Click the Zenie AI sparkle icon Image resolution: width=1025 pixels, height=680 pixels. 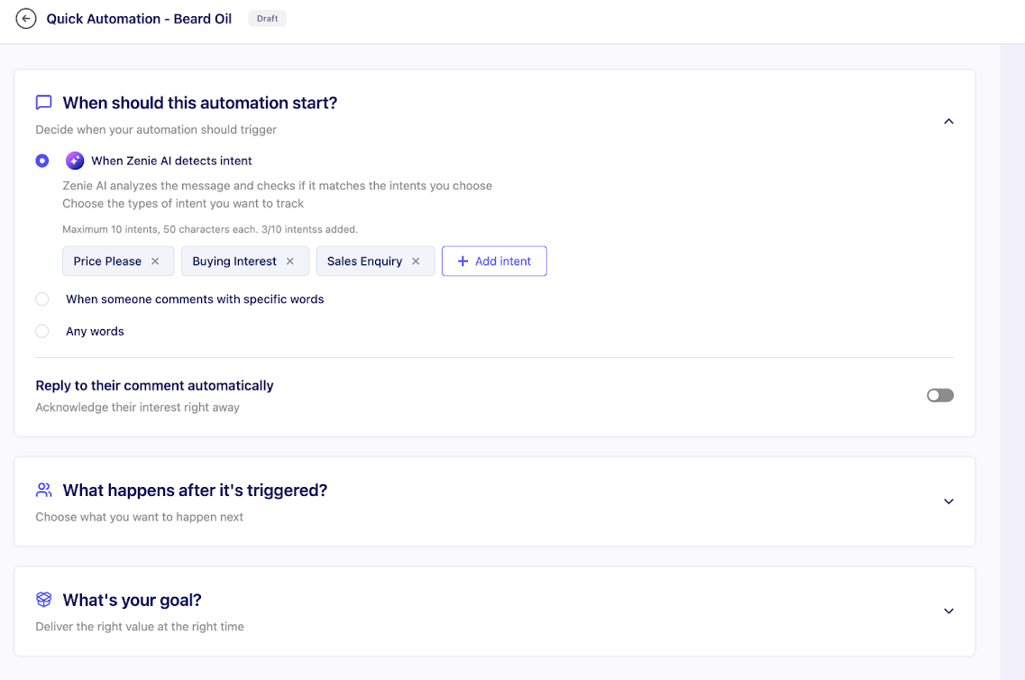click(75, 161)
